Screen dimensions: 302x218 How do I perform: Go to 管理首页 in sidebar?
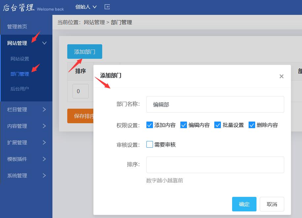17,27
